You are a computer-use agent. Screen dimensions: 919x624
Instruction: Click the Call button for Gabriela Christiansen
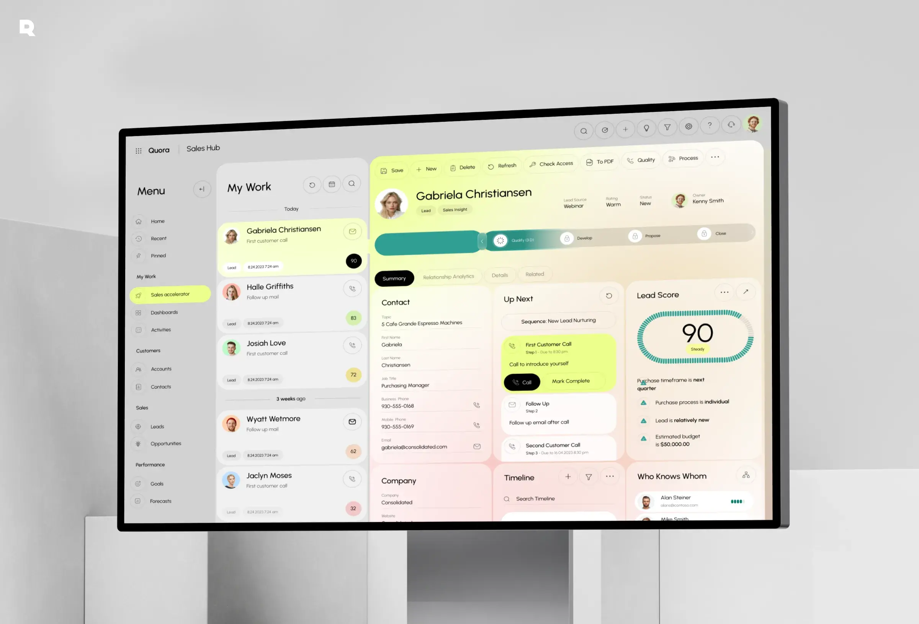coord(522,381)
